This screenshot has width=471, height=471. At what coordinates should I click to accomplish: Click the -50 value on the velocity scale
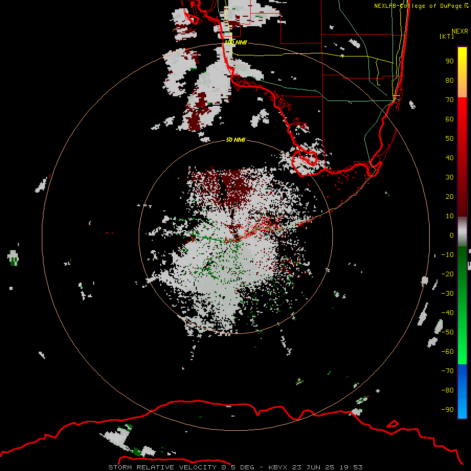(447, 332)
